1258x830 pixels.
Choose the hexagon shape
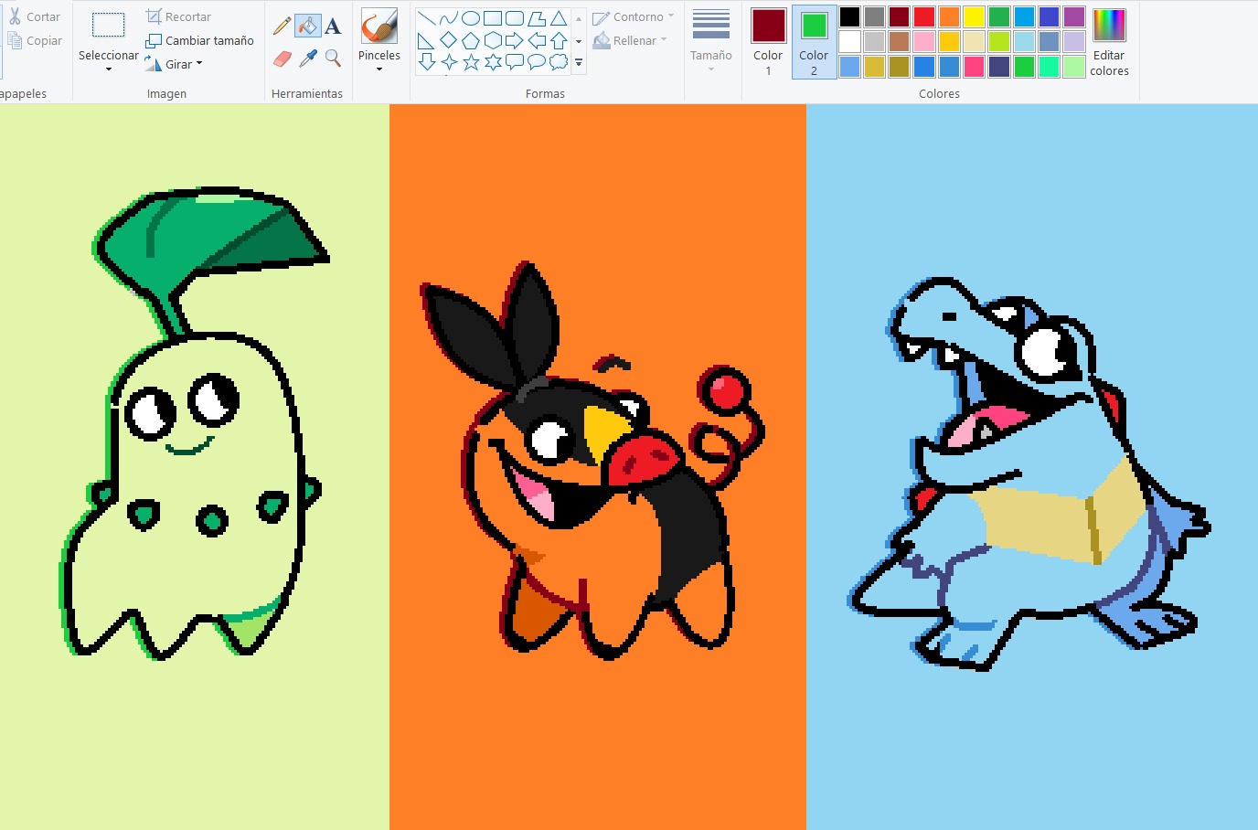493,40
